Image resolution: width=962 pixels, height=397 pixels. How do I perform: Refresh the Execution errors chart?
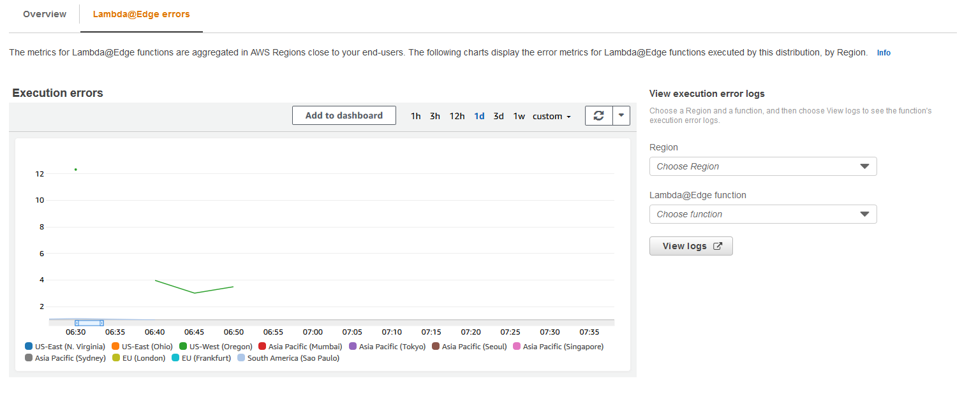[x=598, y=115]
